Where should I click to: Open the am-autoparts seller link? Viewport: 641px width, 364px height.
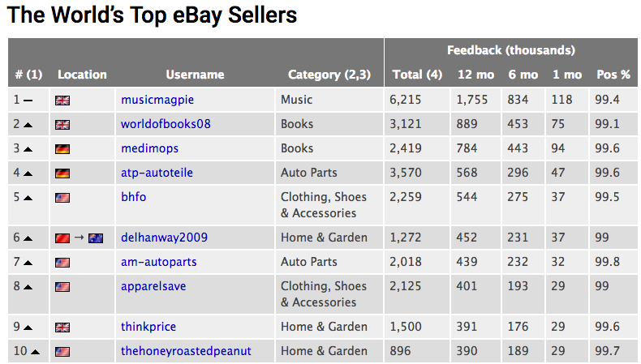tap(158, 262)
